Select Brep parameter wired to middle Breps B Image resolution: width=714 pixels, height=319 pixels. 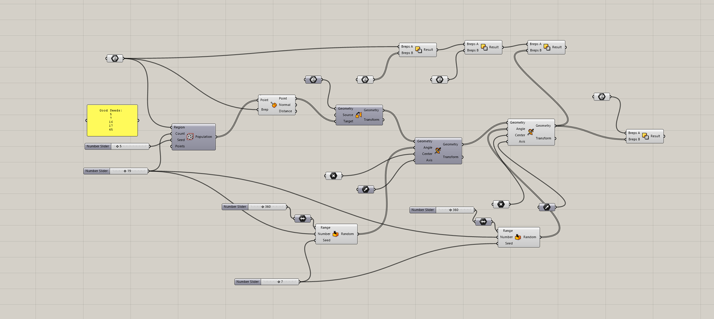440,80
